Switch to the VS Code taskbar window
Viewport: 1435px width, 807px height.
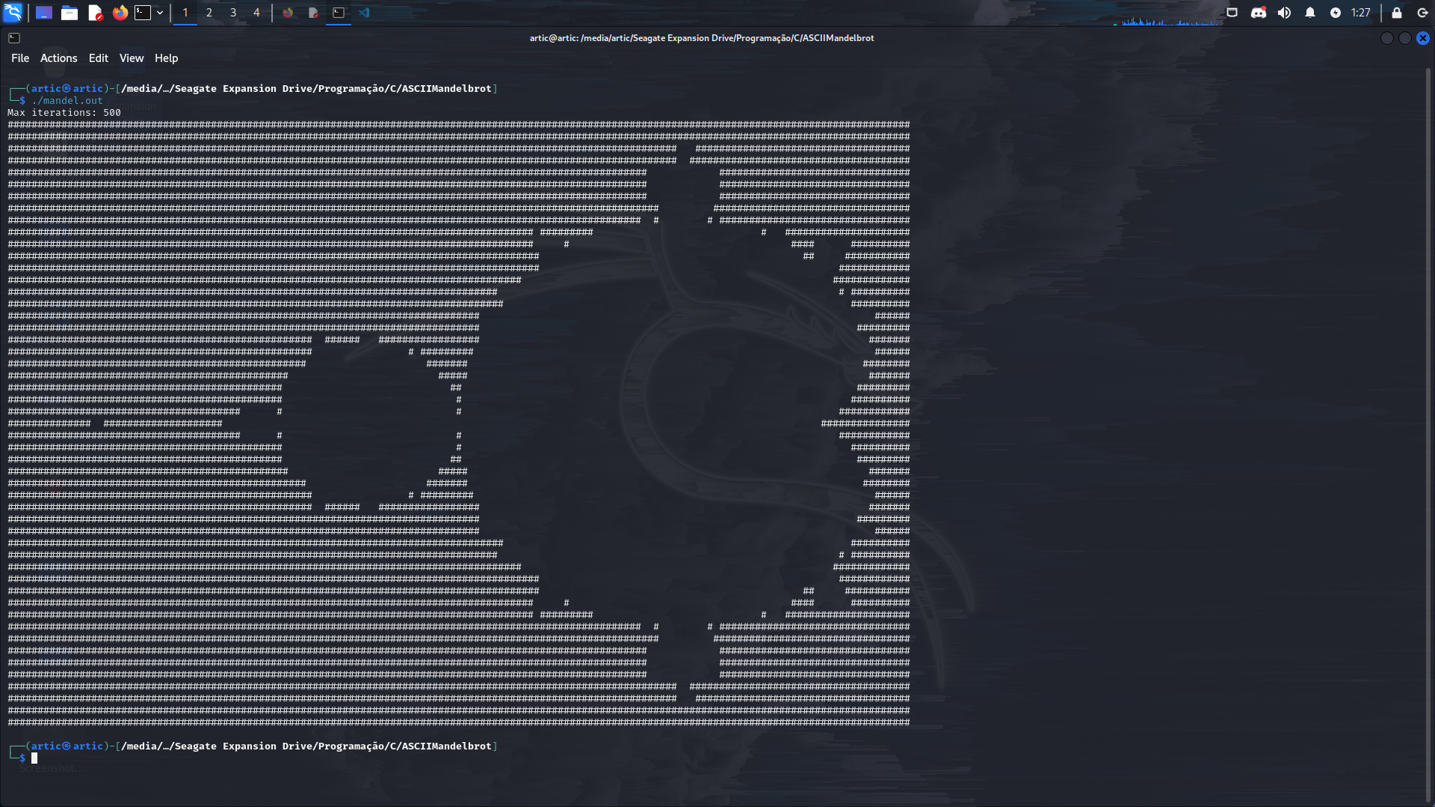coord(364,13)
